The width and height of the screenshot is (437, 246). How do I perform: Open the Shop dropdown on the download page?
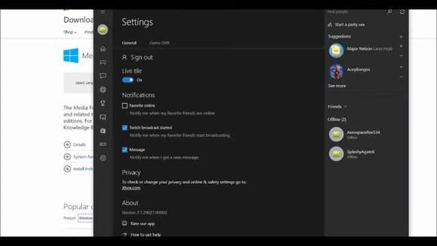(70, 32)
